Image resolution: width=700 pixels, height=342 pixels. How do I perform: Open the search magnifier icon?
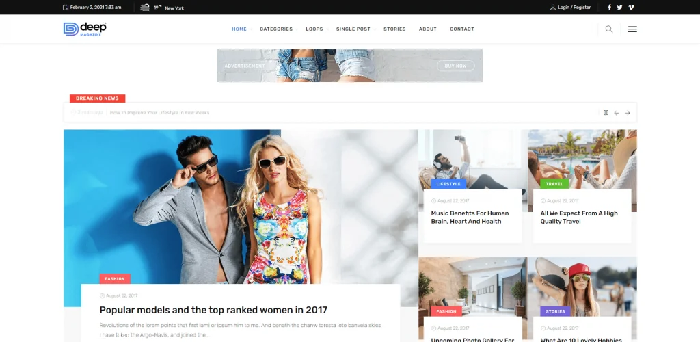coord(609,29)
